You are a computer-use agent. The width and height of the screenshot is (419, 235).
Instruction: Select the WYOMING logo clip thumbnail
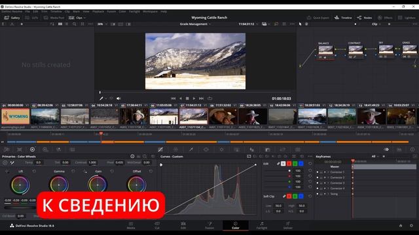(x=16, y=116)
